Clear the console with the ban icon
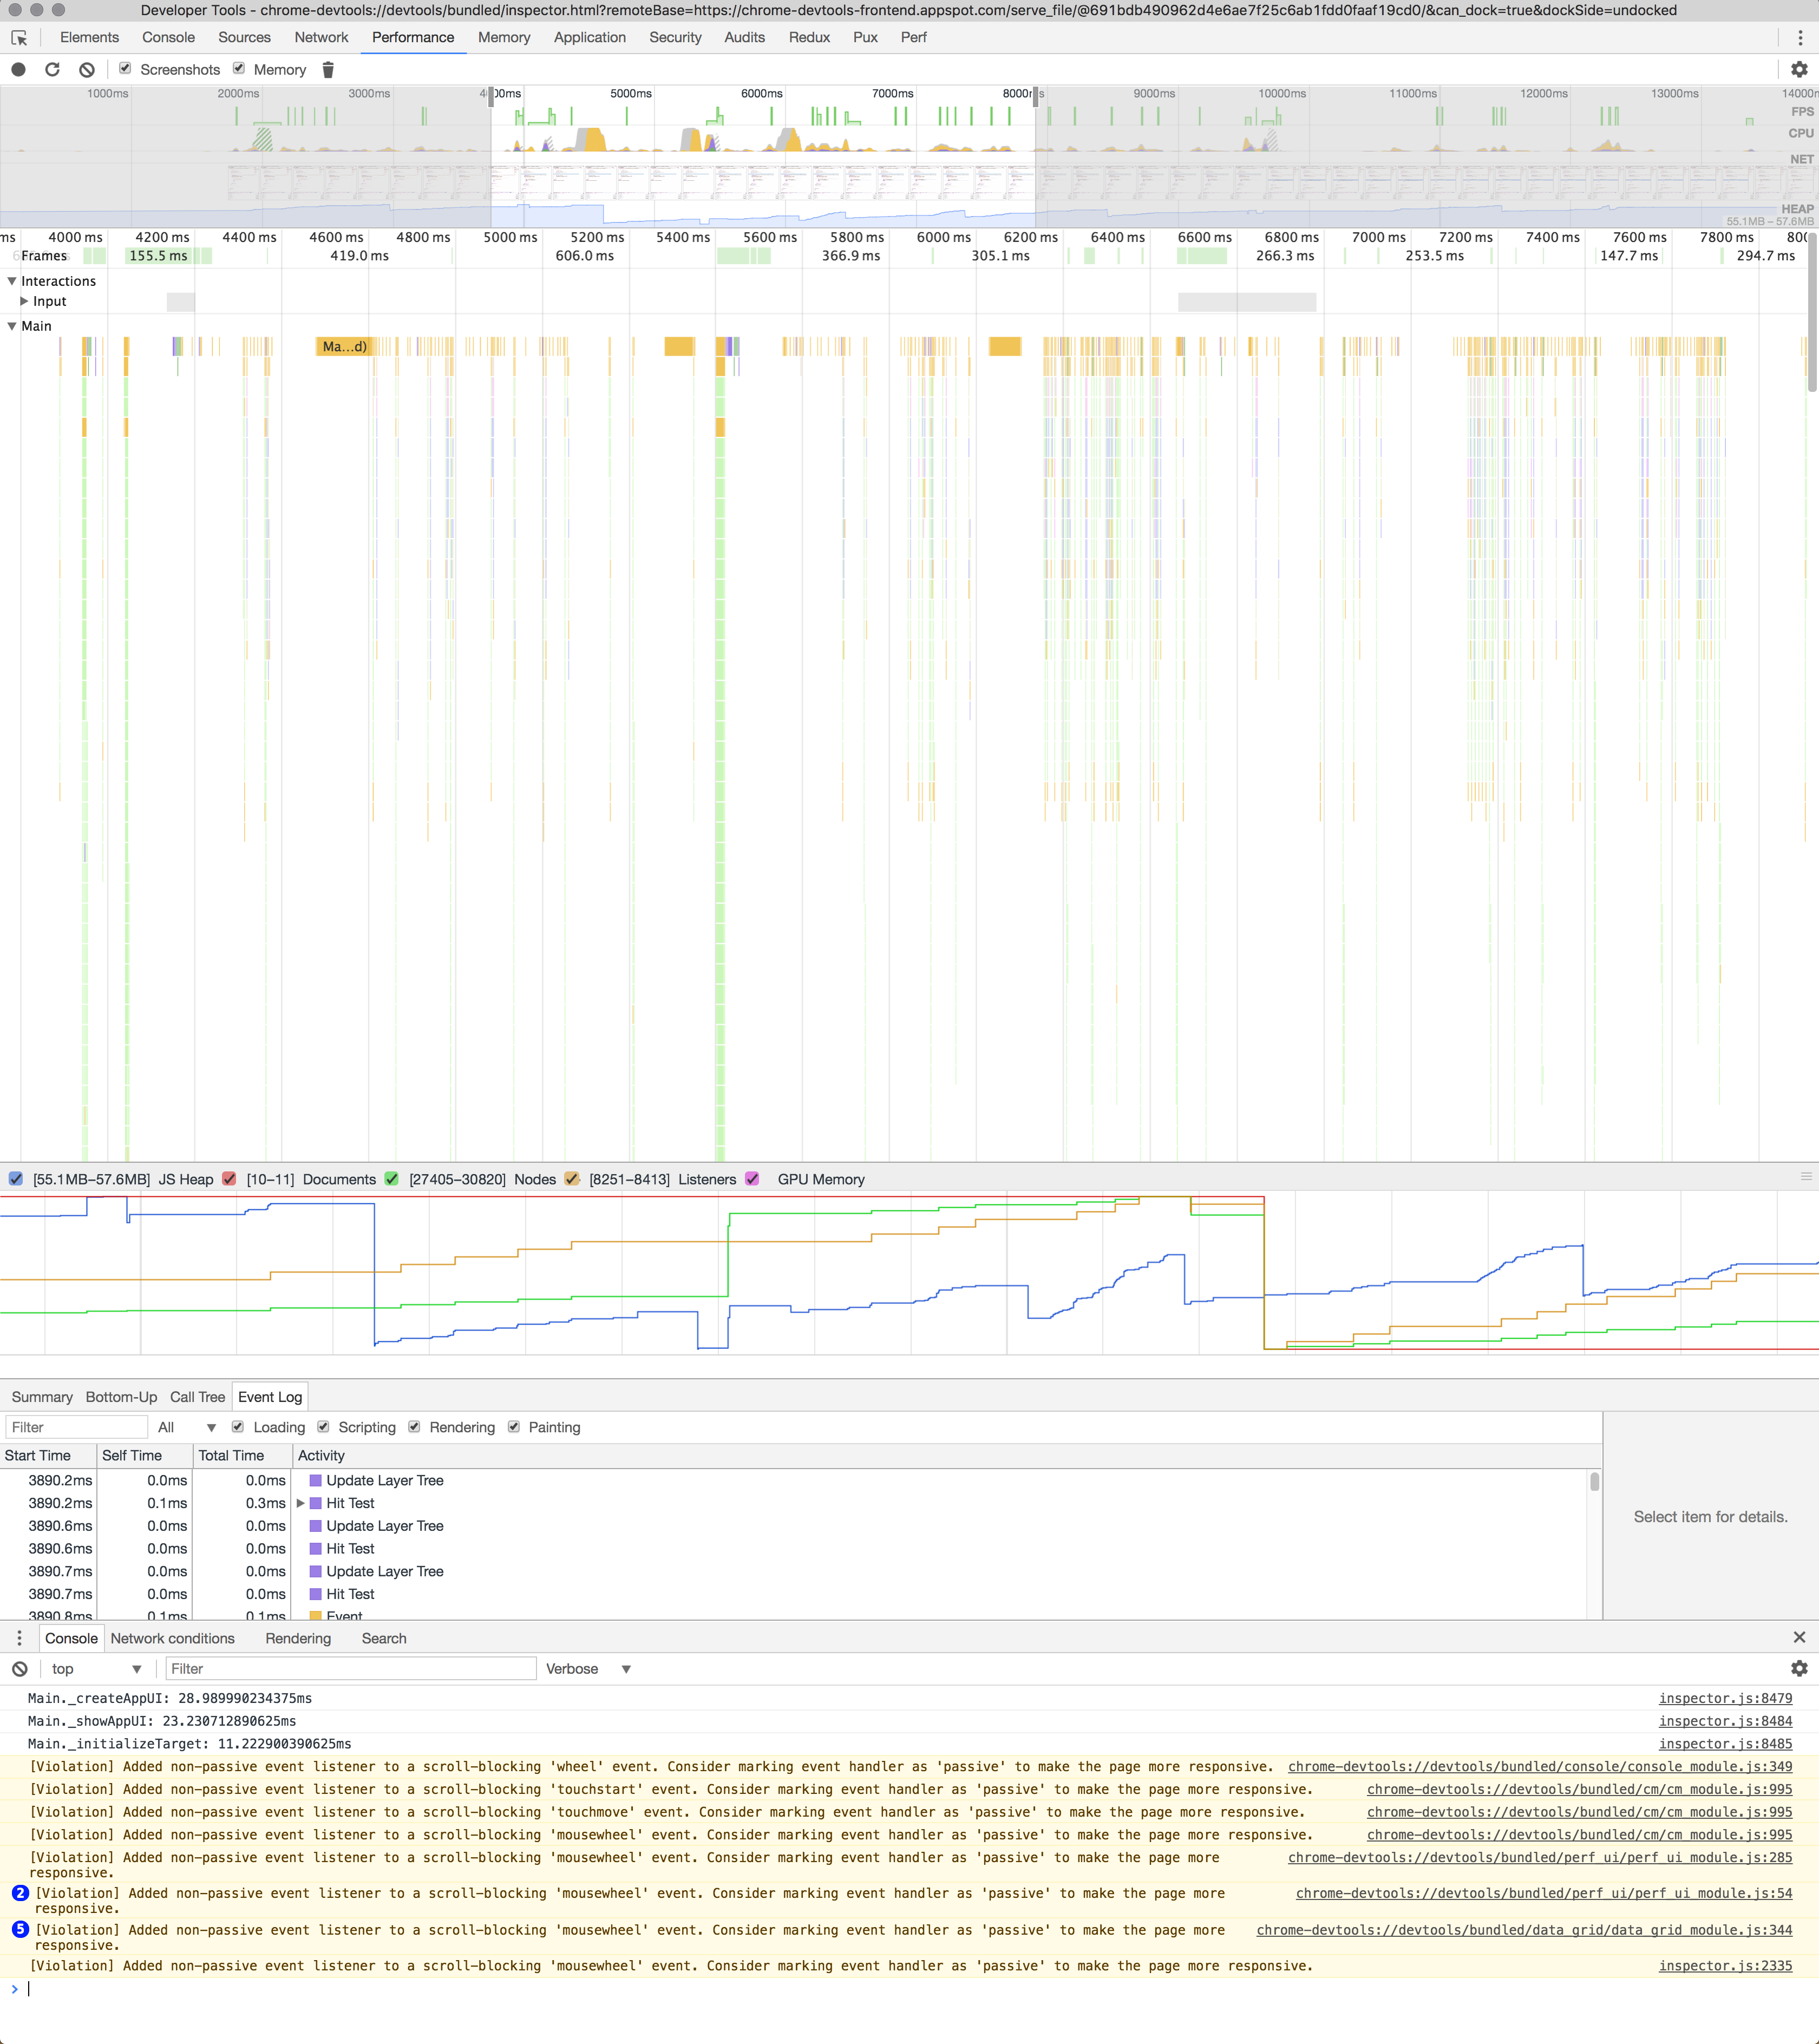The image size is (1819, 2044). coord(20,1668)
